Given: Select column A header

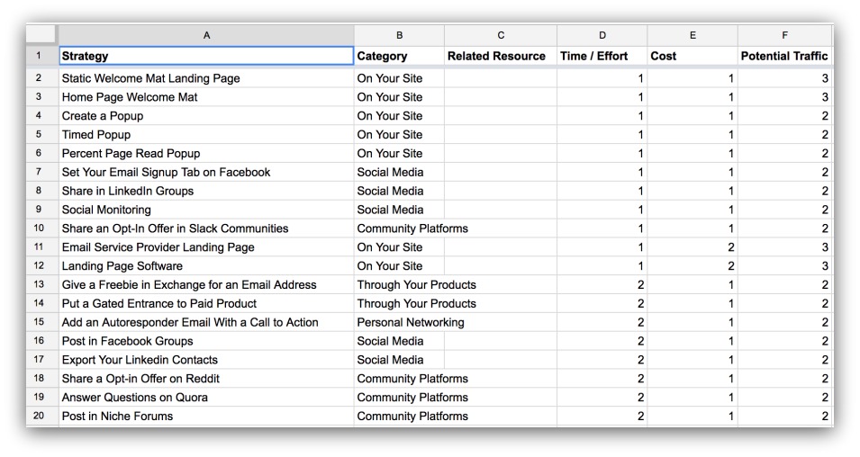Looking at the screenshot, I should 206,35.
